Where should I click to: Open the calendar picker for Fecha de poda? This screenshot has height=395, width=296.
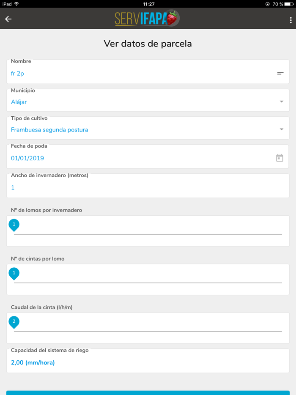[x=280, y=158]
